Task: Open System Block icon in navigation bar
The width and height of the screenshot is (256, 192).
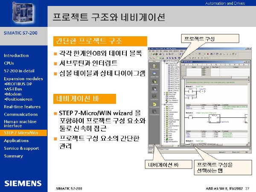Action: tap(154, 97)
